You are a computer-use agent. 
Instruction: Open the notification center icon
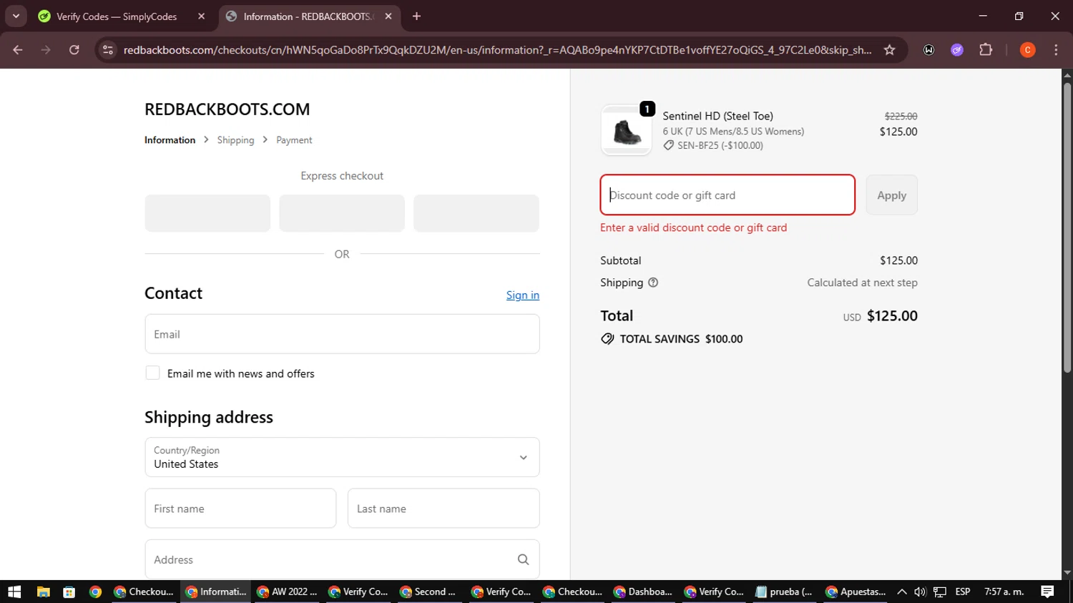coord(1047,592)
